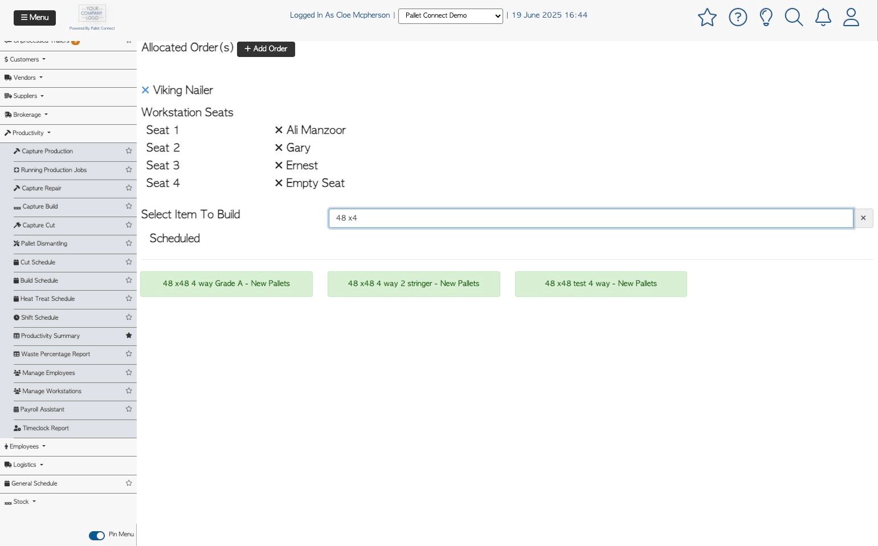Select 48 x48 4 way Grade A pallet
Image resolution: width=878 pixels, height=546 pixels.
click(226, 284)
